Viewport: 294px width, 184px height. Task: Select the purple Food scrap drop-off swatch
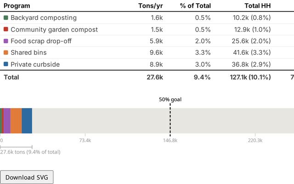6,41
